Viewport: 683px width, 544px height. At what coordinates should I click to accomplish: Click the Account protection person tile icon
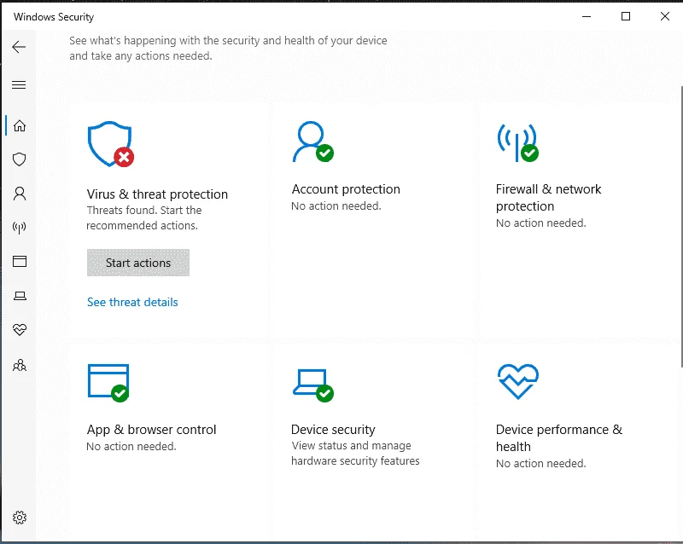312,142
